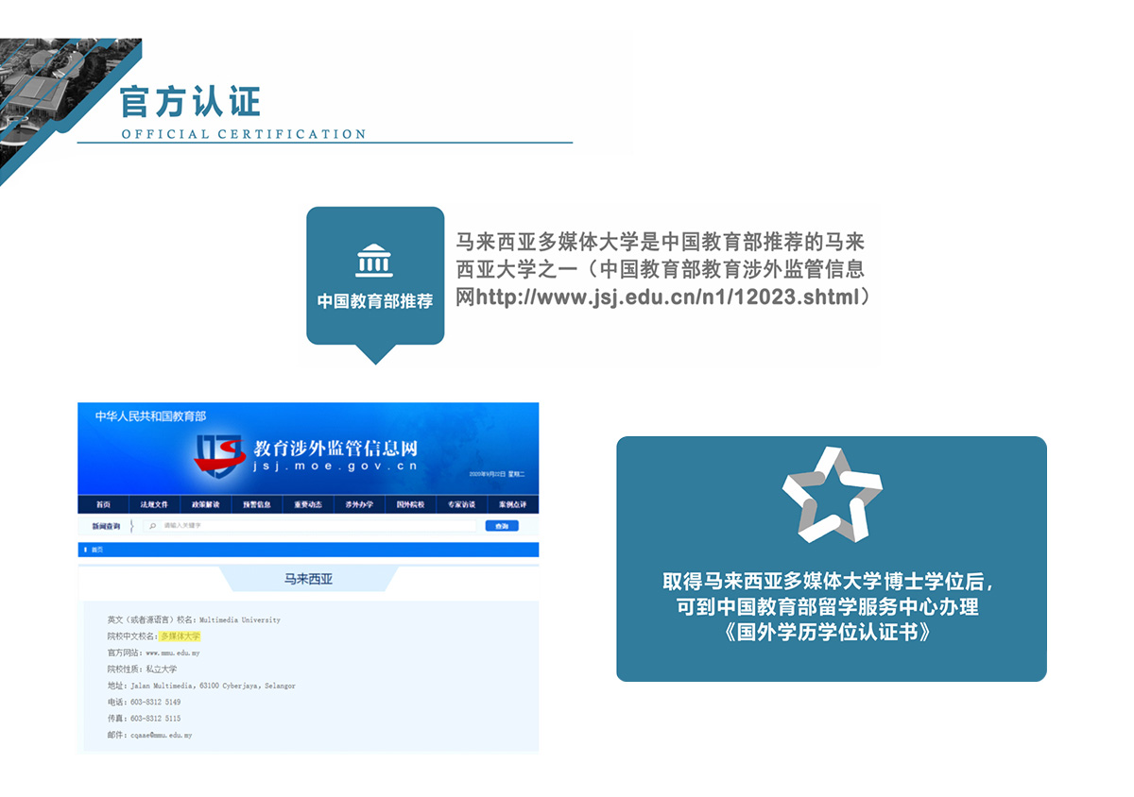Click the JSJ shield logo in banner
This screenshot has width=1134, height=797.
221,456
